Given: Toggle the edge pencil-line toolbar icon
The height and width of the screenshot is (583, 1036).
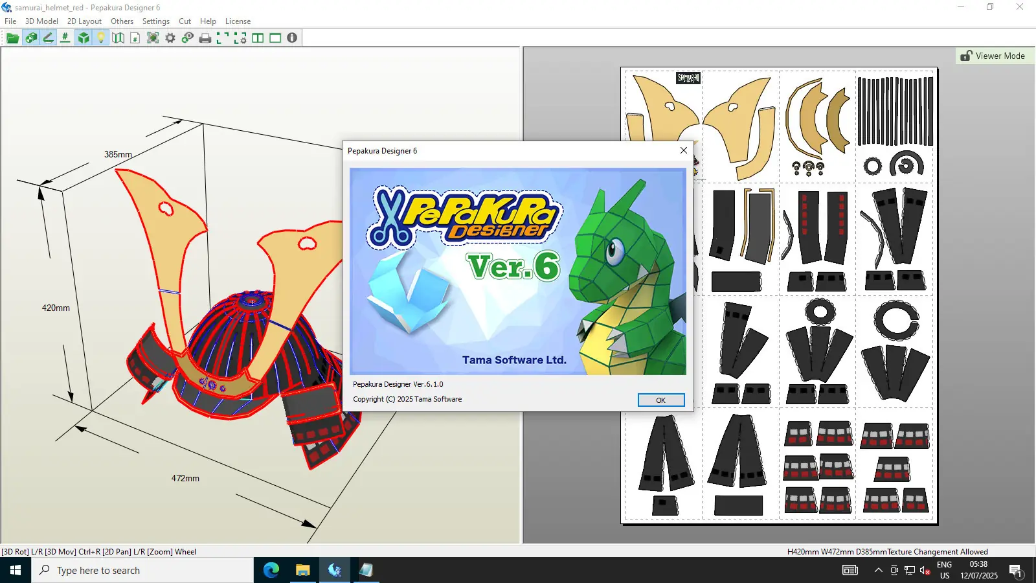Looking at the screenshot, I should pos(48,38).
